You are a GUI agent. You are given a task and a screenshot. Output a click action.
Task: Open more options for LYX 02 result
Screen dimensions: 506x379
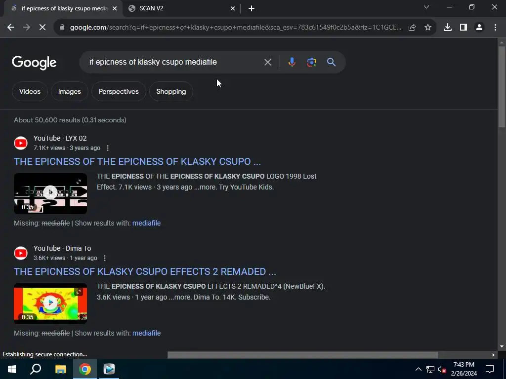[108, 148]
